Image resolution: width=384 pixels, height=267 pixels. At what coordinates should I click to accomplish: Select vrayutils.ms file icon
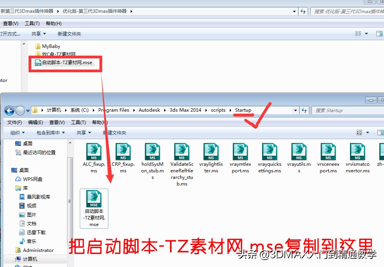point(299,151)
